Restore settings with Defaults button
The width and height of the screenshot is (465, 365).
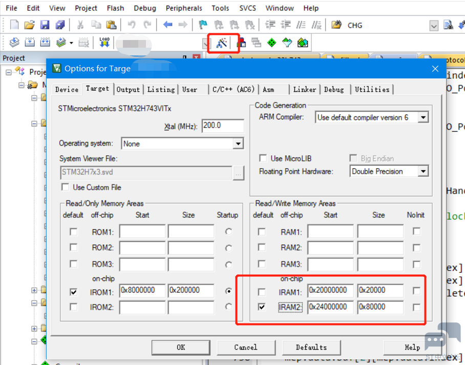[311, 348]
